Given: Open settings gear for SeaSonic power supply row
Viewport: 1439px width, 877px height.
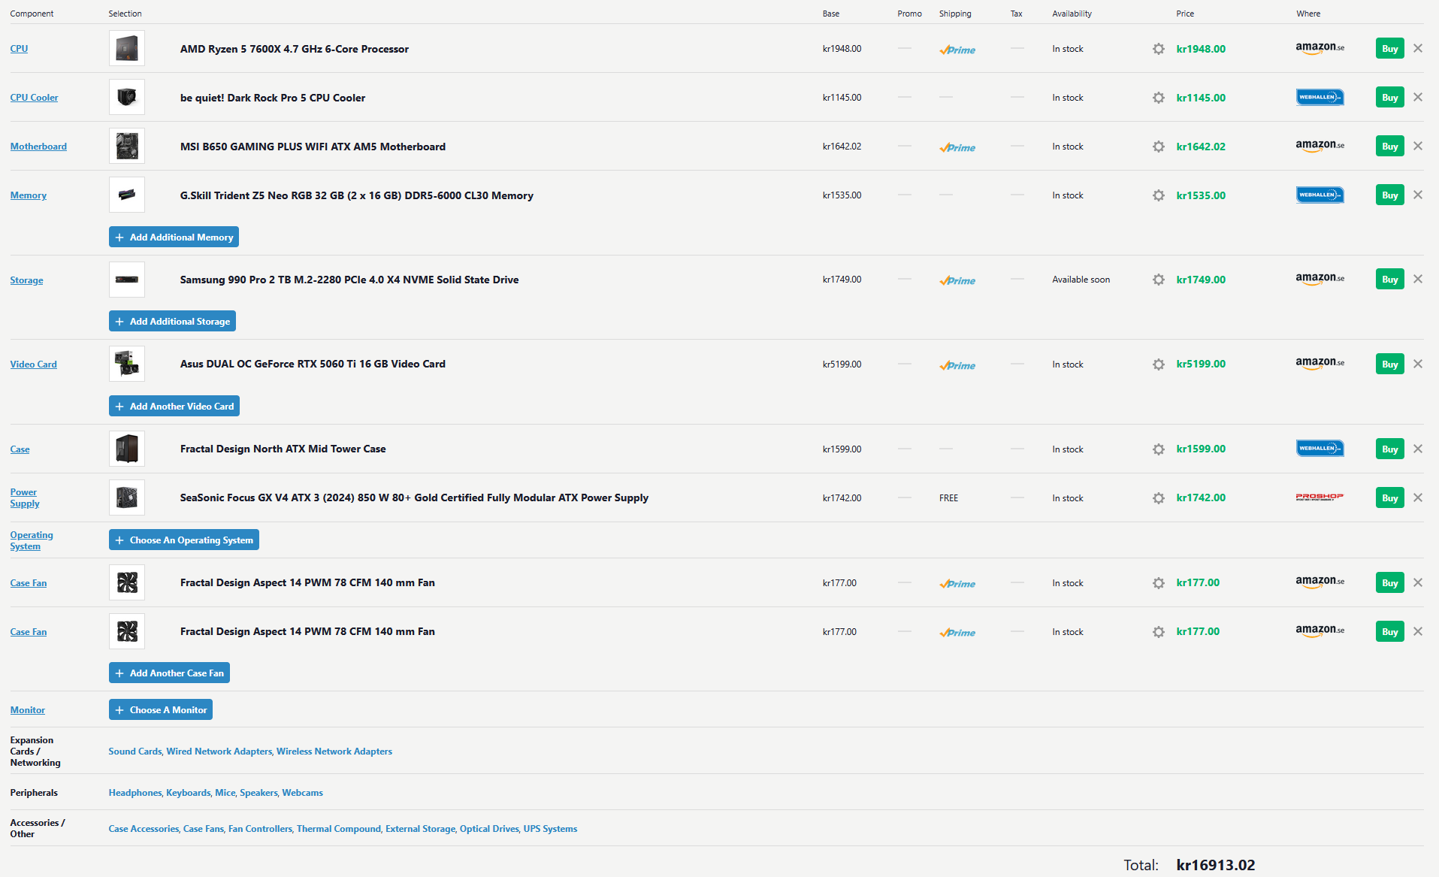Looking at the screenshot, I should pyautogui.click(x=1158, y=498).
